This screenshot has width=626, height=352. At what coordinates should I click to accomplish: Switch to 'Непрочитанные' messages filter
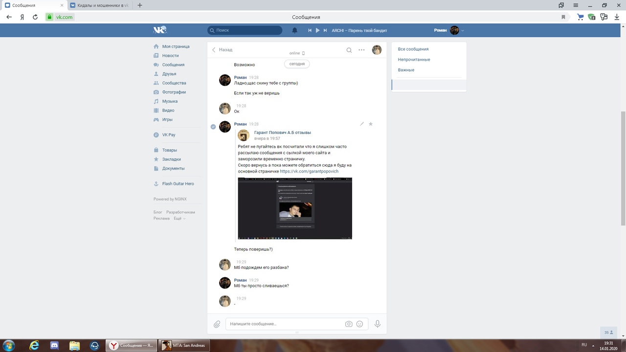pos(414,60)
